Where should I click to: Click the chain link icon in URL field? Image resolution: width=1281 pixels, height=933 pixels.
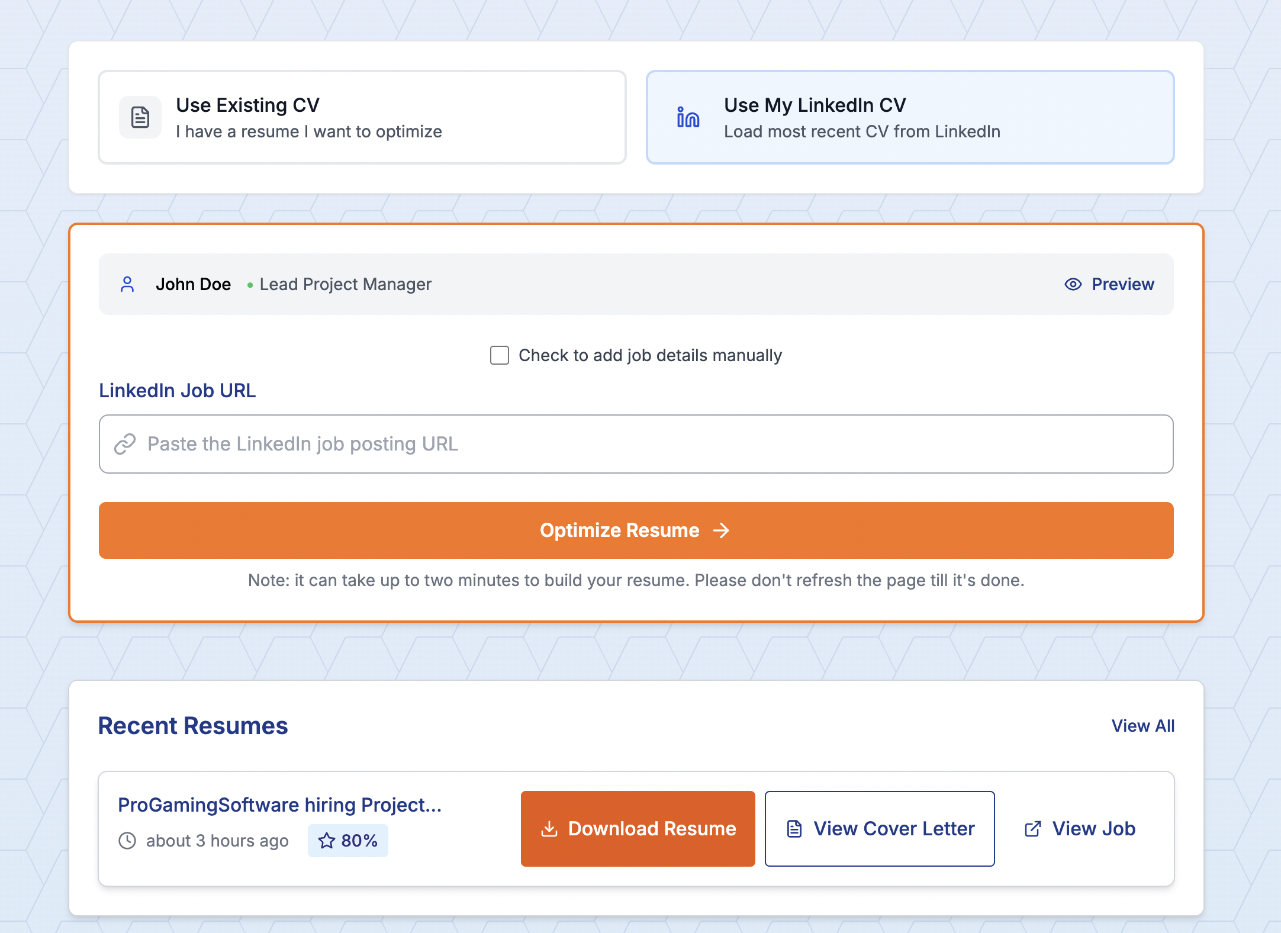pos(125,444)
